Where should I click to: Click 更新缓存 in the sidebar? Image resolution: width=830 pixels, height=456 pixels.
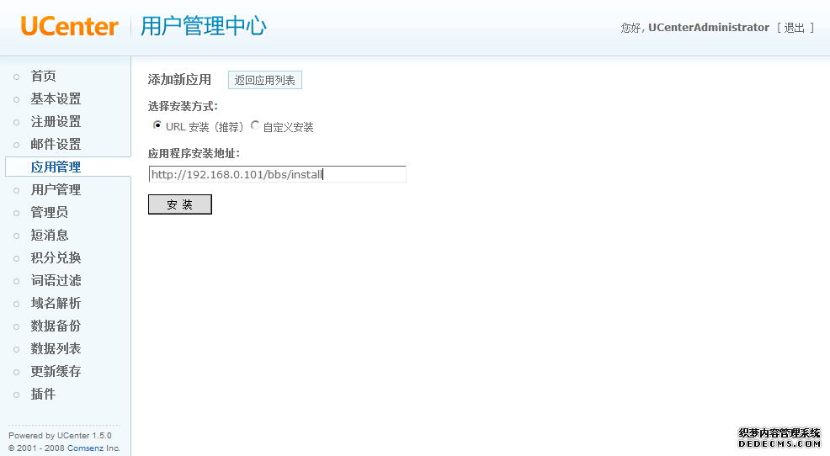point(56,372)
